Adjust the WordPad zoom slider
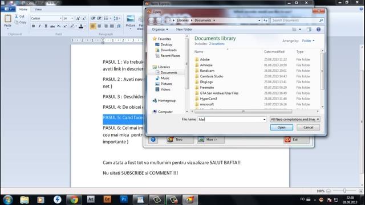Image resolution: width=365 pixels, height=205 pixels. [x=344, y=191]
